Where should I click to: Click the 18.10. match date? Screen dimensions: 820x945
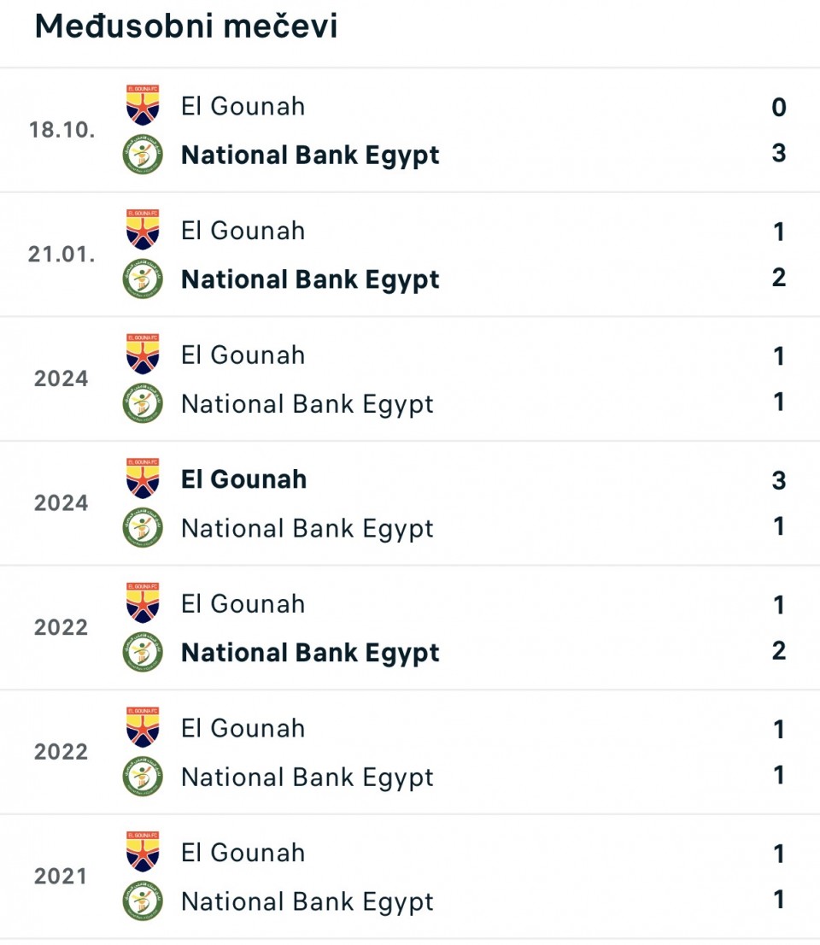(61, 130)
